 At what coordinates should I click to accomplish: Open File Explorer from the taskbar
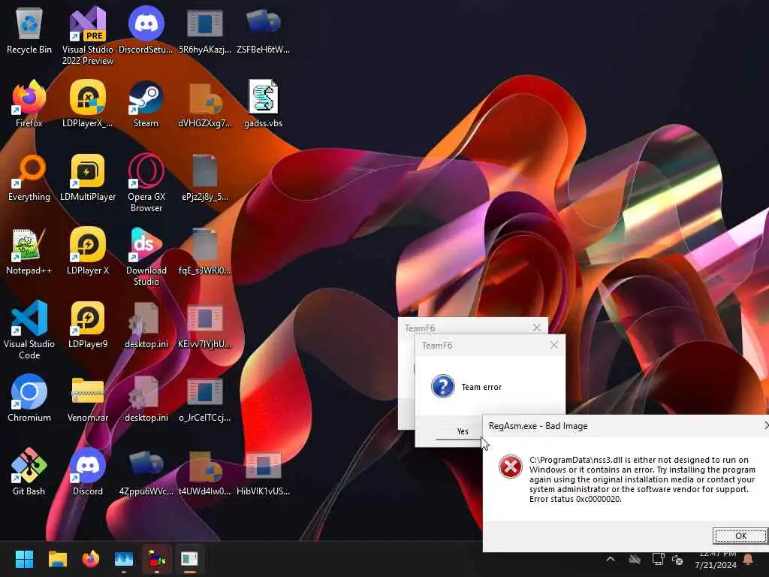click(57, 559)
